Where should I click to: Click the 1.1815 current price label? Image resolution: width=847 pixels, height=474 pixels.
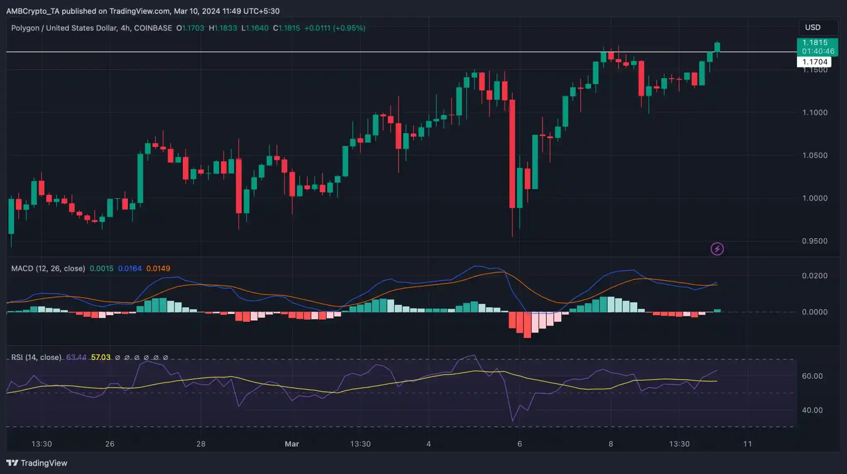(817, 47)
